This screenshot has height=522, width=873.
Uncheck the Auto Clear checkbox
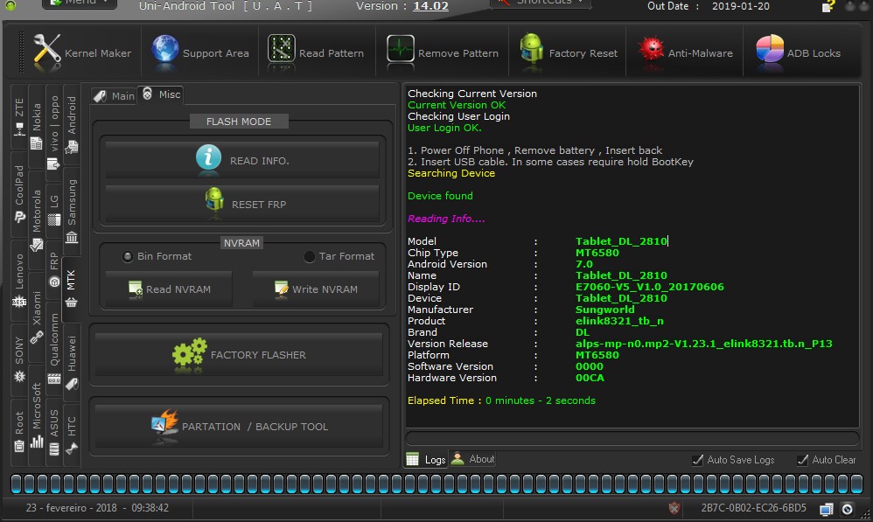coord(802,460)
